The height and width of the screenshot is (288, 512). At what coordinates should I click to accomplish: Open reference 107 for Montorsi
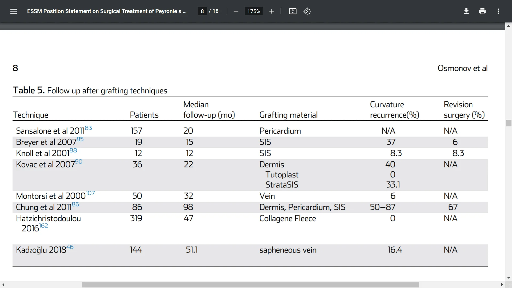(x=90, y=193)
